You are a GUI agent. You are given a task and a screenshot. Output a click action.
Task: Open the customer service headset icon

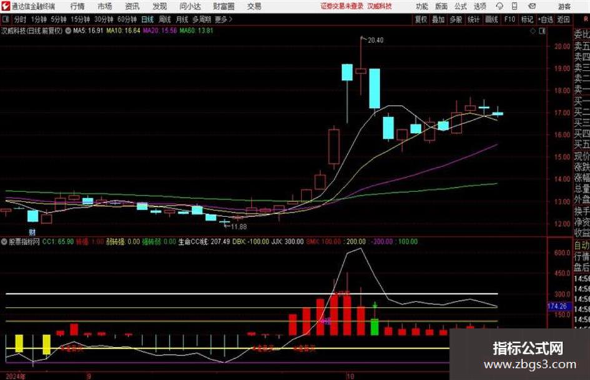[x=499, y=6]
